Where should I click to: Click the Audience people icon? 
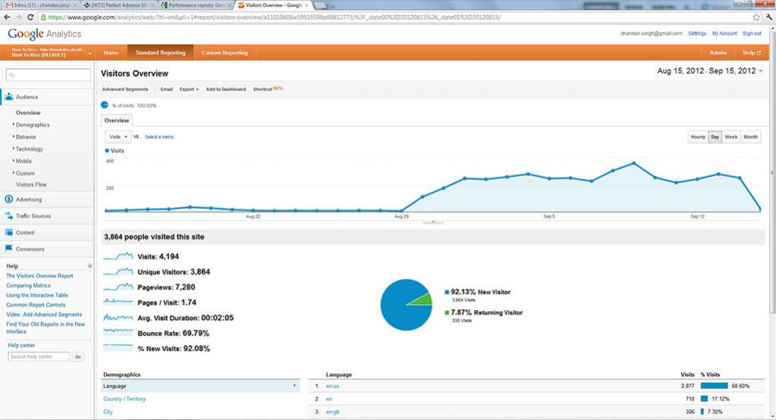(8, 97)
